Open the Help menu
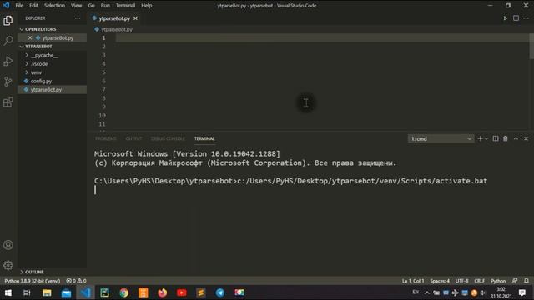 click(147, 6)
